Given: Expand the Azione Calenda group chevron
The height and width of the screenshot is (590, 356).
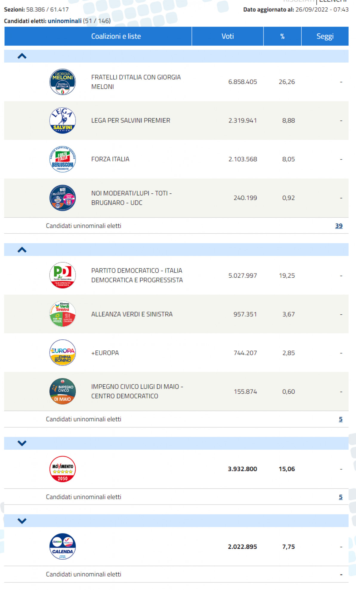Looking at the screenshot, I should pos(22,521).
